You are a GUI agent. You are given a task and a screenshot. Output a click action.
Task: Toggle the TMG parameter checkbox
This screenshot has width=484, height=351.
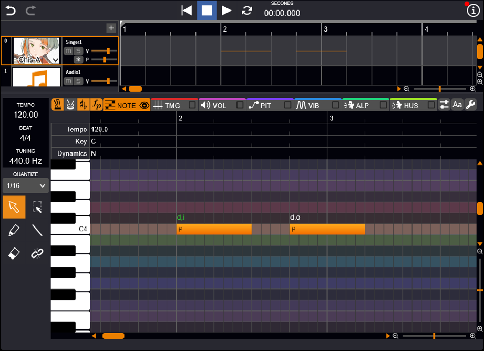point(192,105)
